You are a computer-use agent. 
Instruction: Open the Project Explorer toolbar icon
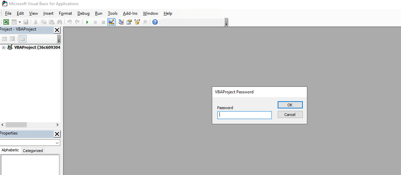pyautogui.click(x=121, y=22)
